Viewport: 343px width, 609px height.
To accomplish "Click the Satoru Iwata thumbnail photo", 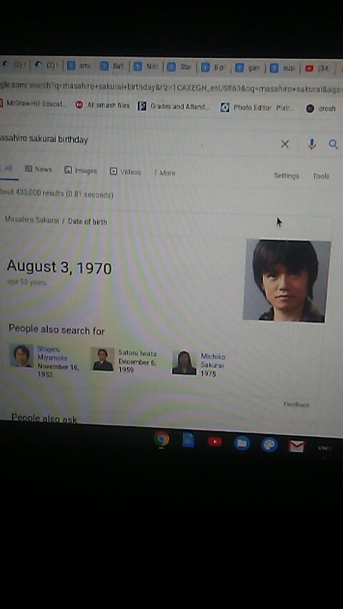I will point(103,359).
